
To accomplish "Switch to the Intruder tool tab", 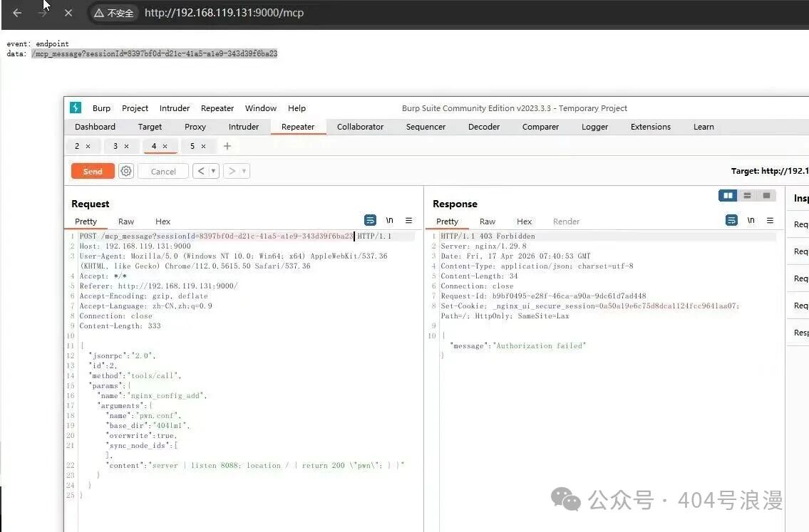I will click(244, 127).
